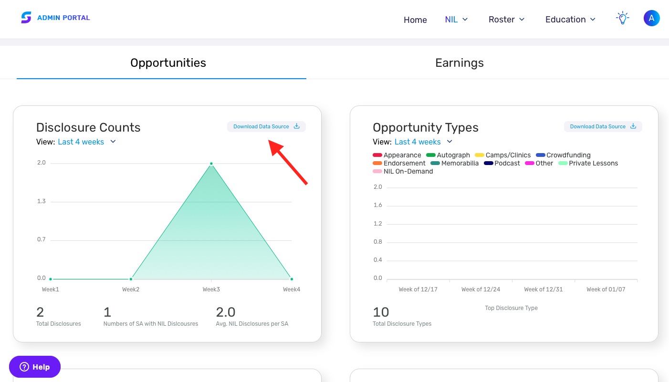Toggle the Camps/Clinics legend item
Viewport: 669px width, 382px height.
click(502, 155)
